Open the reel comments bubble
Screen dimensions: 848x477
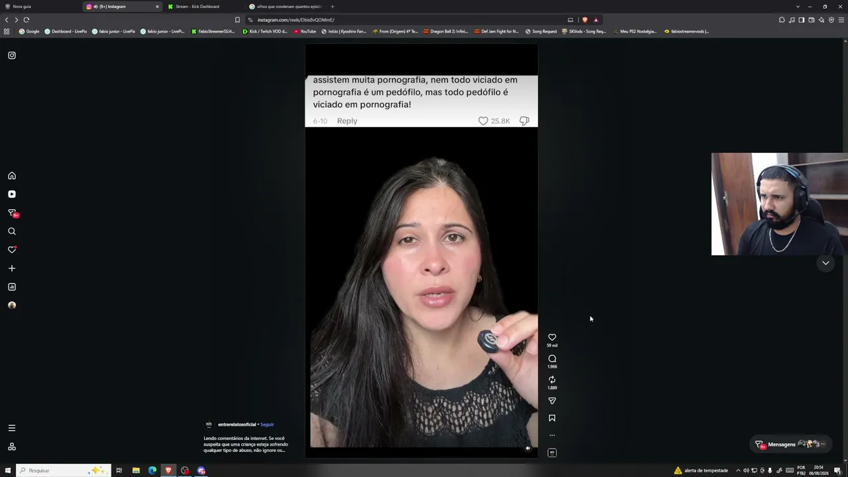coord(552,358)
